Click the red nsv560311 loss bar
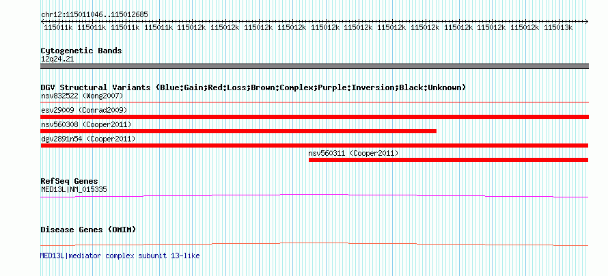This screenshot has width=608, height=276. click(449, 160)
